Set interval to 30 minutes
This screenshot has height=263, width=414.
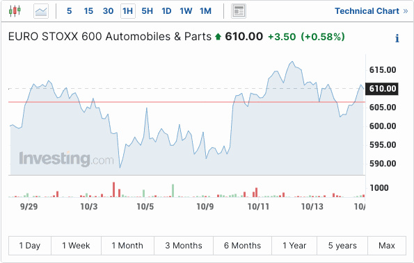coord(108,11)
